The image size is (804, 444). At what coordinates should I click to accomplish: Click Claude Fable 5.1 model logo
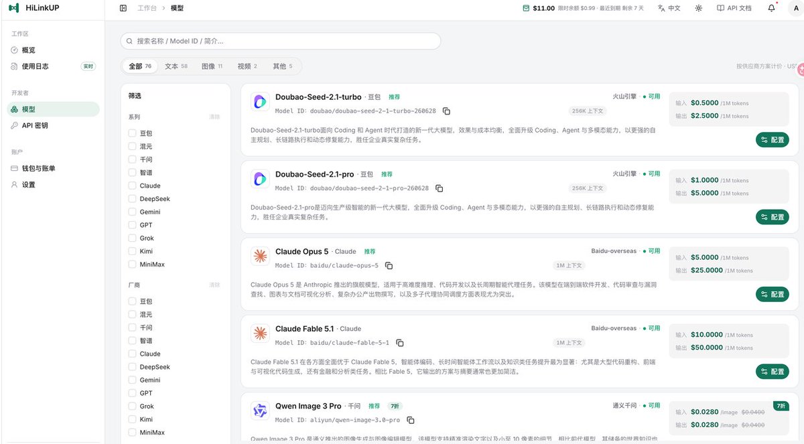[x=260, y=334]
